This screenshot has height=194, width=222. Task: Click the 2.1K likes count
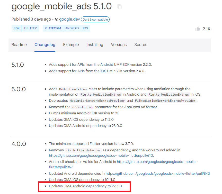[x=206, y=29]
